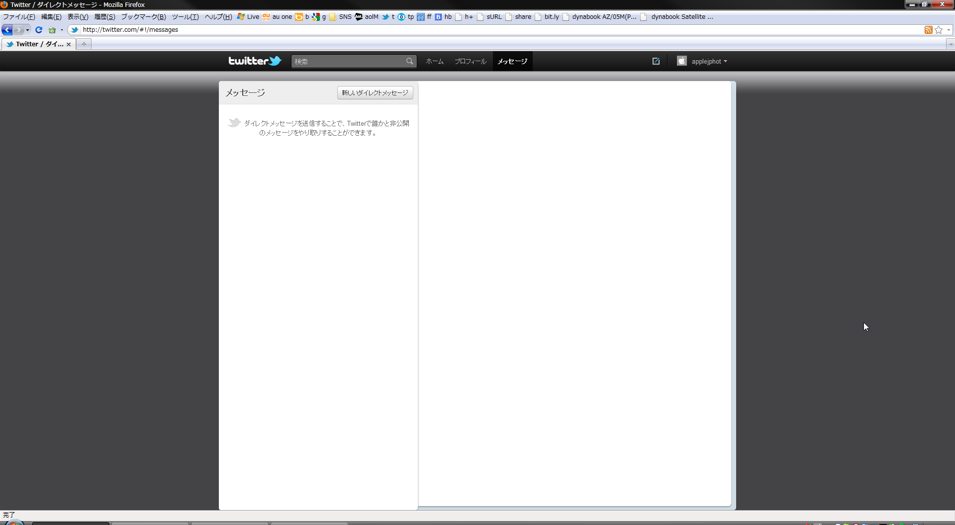Open the 'h+' bookmark
Viewport: 955px width, 525px height.
point(464,16)
